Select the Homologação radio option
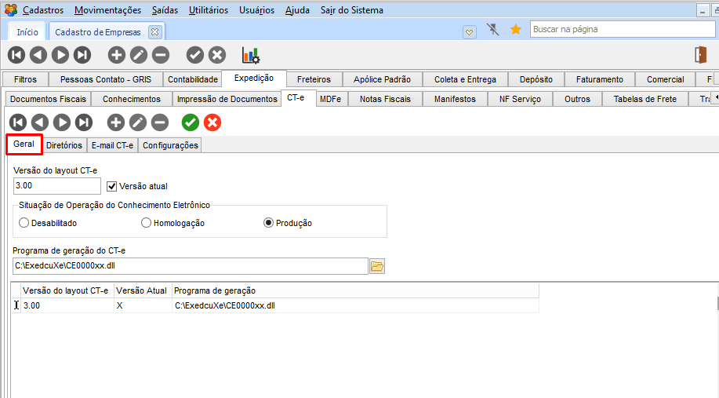Image resolution: width=719 pixels, height=398 pixels. tap(146, 223)
